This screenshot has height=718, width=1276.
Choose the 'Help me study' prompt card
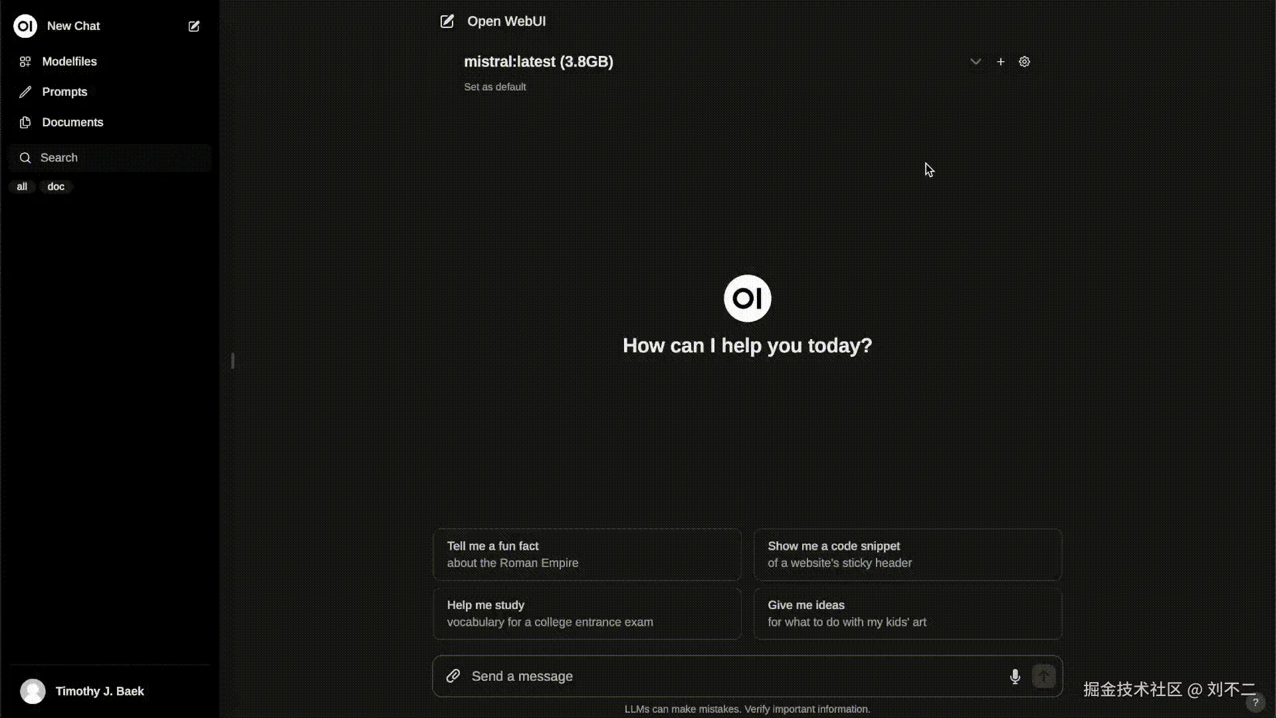point(586,612)
